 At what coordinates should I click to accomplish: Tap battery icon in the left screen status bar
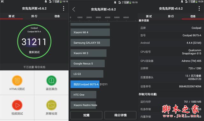[61, 1]
